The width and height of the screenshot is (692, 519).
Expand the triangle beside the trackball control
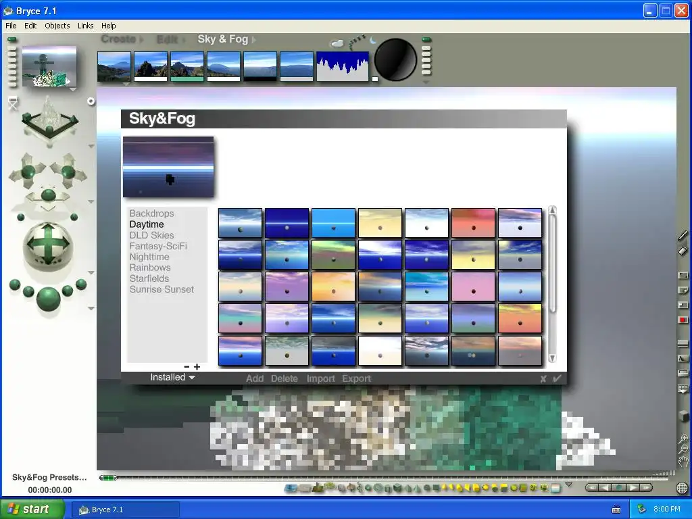91,273
